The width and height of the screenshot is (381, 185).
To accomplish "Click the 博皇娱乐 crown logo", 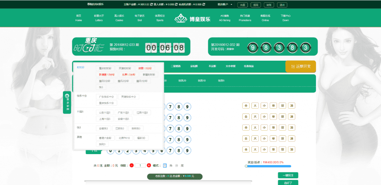I will coord(192,18).
